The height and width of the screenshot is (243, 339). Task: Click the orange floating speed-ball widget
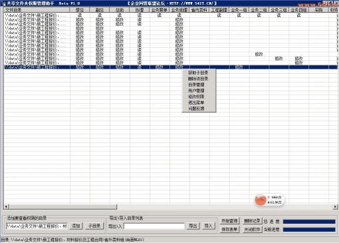(x=261, y=200)
